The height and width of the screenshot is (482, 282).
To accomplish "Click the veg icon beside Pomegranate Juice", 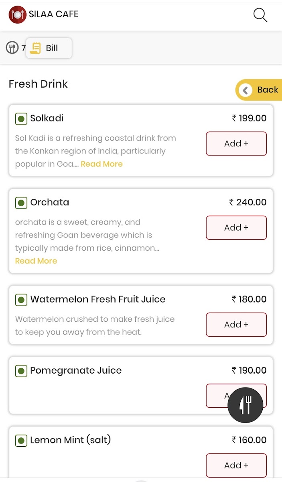I will 21,371.
